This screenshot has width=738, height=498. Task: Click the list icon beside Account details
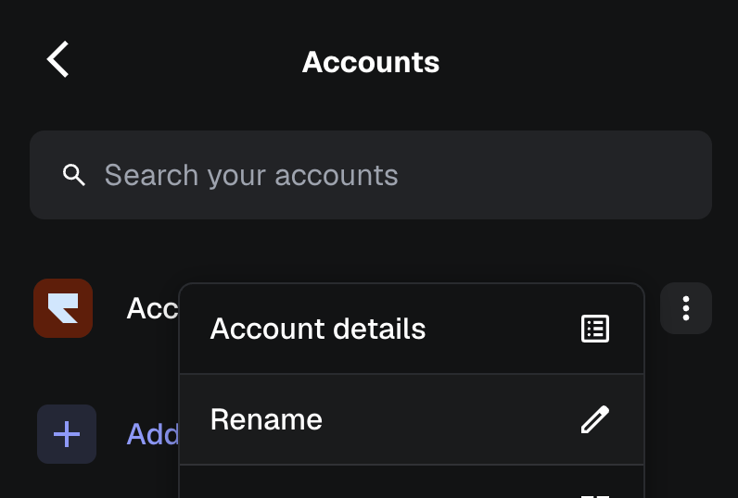pos(595,329)
